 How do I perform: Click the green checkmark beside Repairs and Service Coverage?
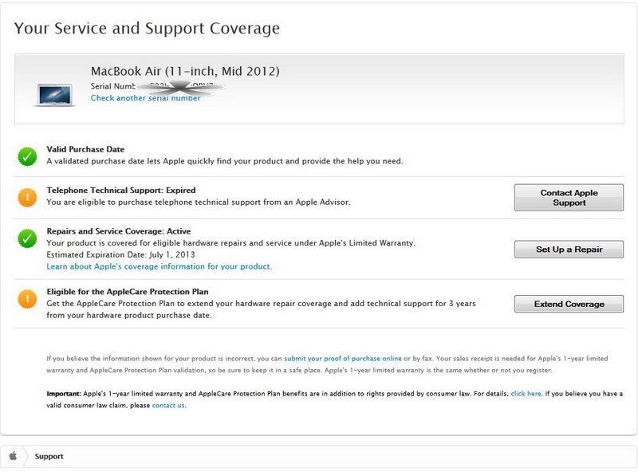pos(28,238)
